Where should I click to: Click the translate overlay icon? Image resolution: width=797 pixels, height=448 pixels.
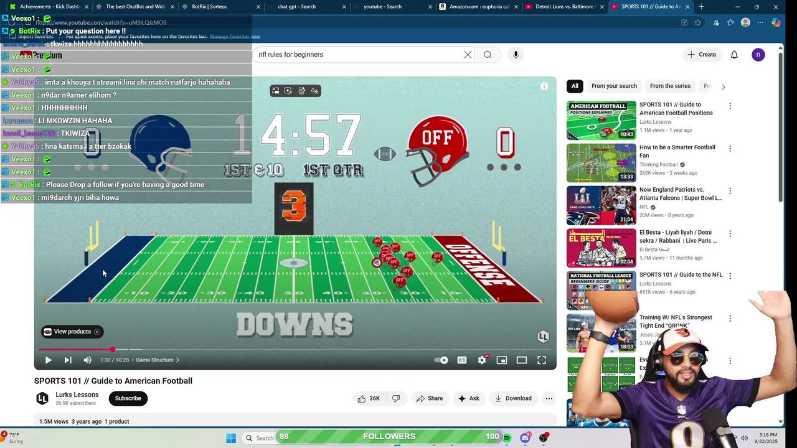315,91
